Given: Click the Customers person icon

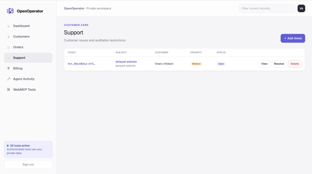Looking at the screenshot, I should click(x=9, y=37).
